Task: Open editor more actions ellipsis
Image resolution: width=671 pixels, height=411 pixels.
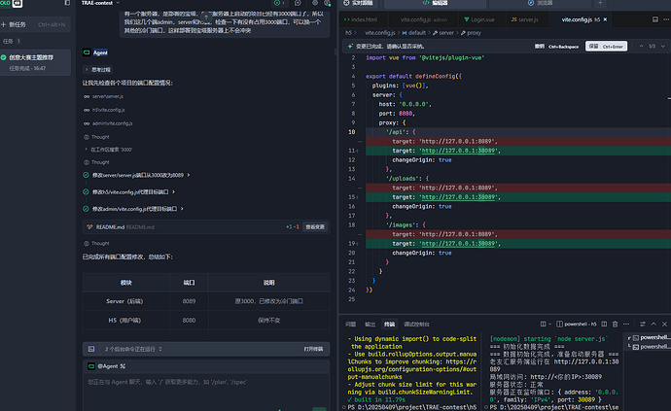Action: pyautogui.click(x=666, y=19)
